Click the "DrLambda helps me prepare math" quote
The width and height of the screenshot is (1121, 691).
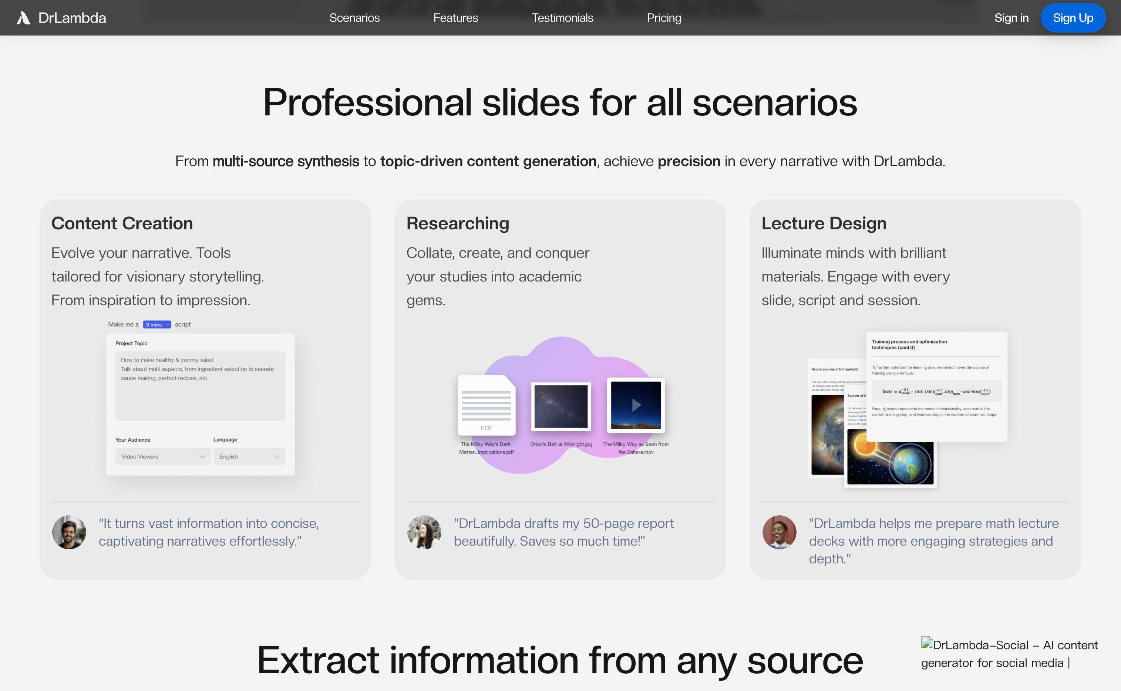coord(934,541)
